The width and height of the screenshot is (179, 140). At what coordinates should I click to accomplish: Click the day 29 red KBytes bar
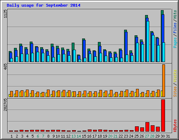click(x=158, y=129)
